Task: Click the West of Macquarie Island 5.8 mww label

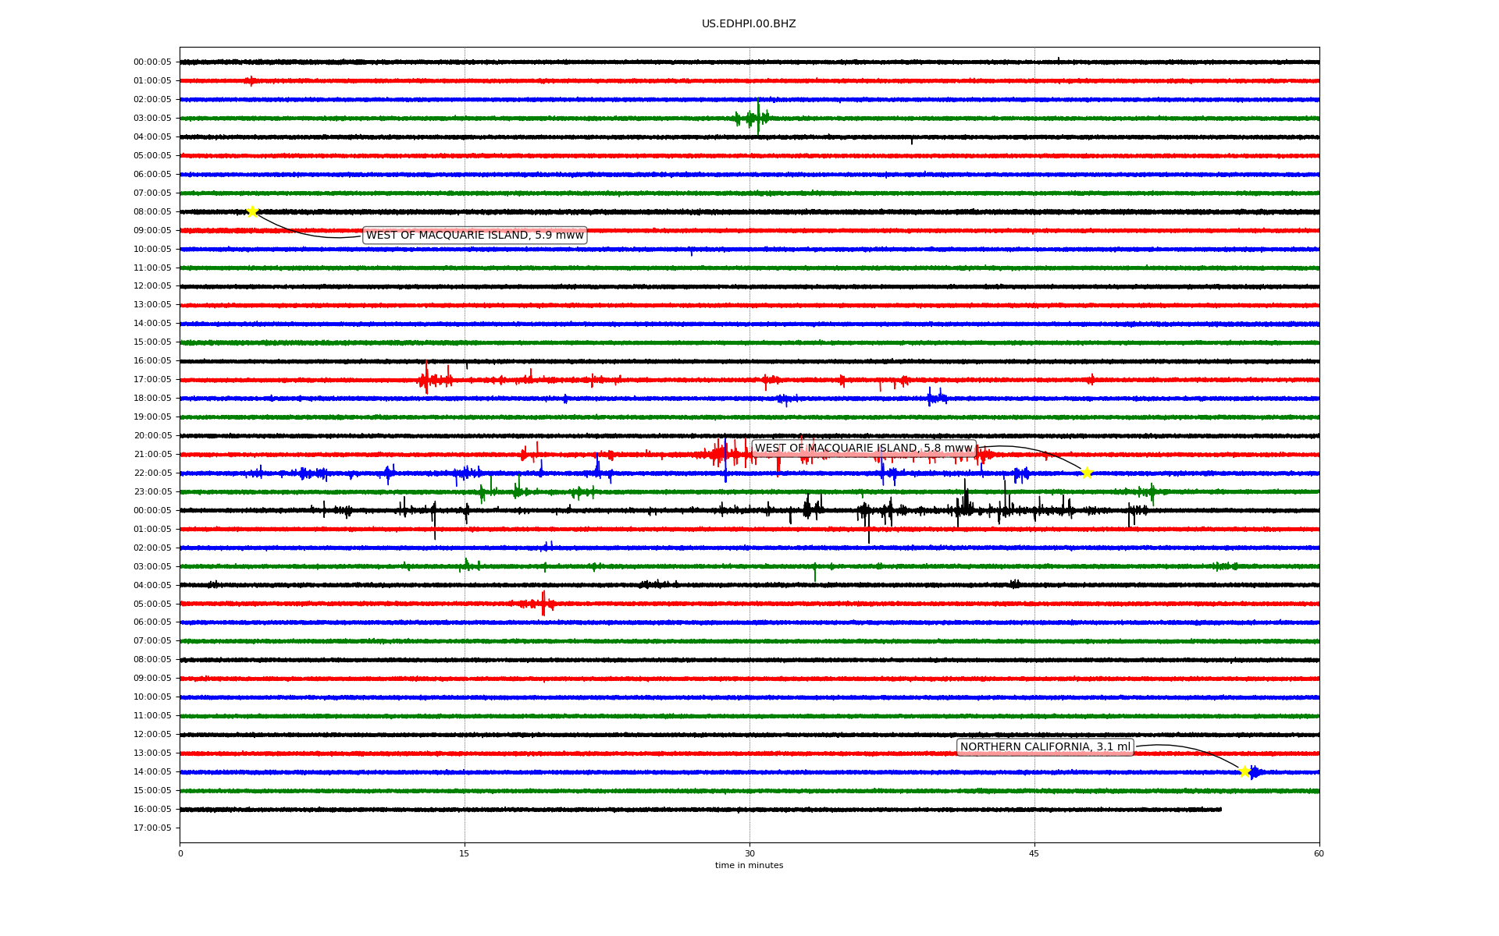Action: (x=863, y=448)
